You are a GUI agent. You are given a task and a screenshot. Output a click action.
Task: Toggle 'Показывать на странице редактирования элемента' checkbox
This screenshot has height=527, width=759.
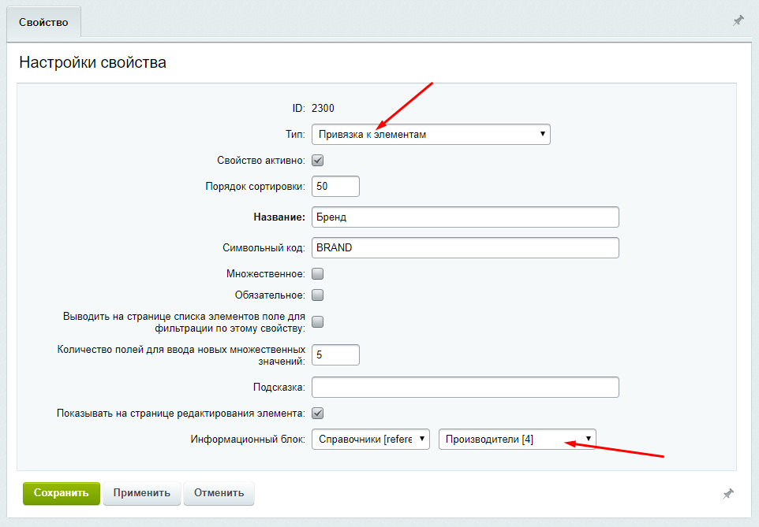coord(317,414)
